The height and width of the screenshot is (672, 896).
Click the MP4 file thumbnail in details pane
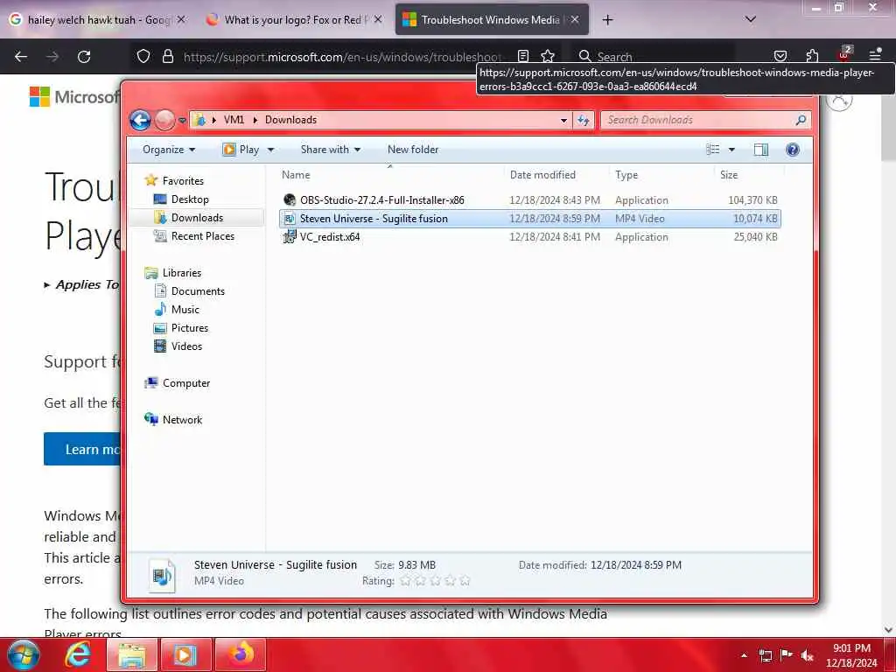click(162, 575)
